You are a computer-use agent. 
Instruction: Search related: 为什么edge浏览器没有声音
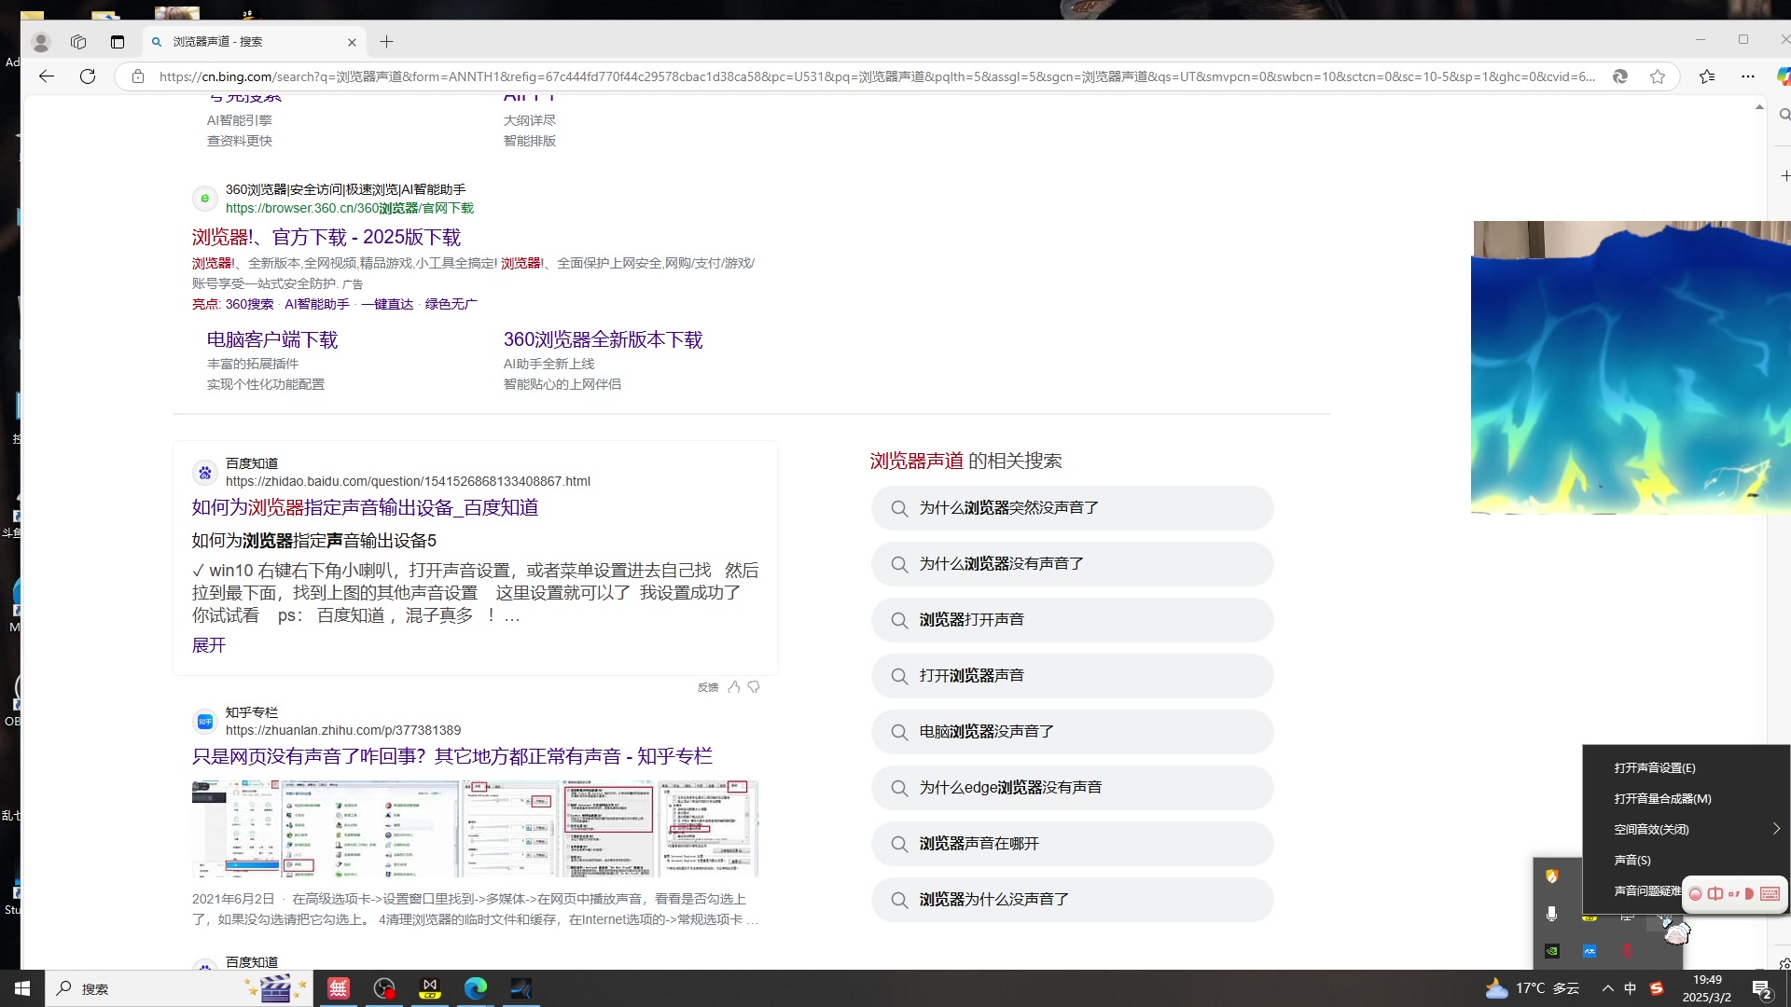pos(1072,788)
